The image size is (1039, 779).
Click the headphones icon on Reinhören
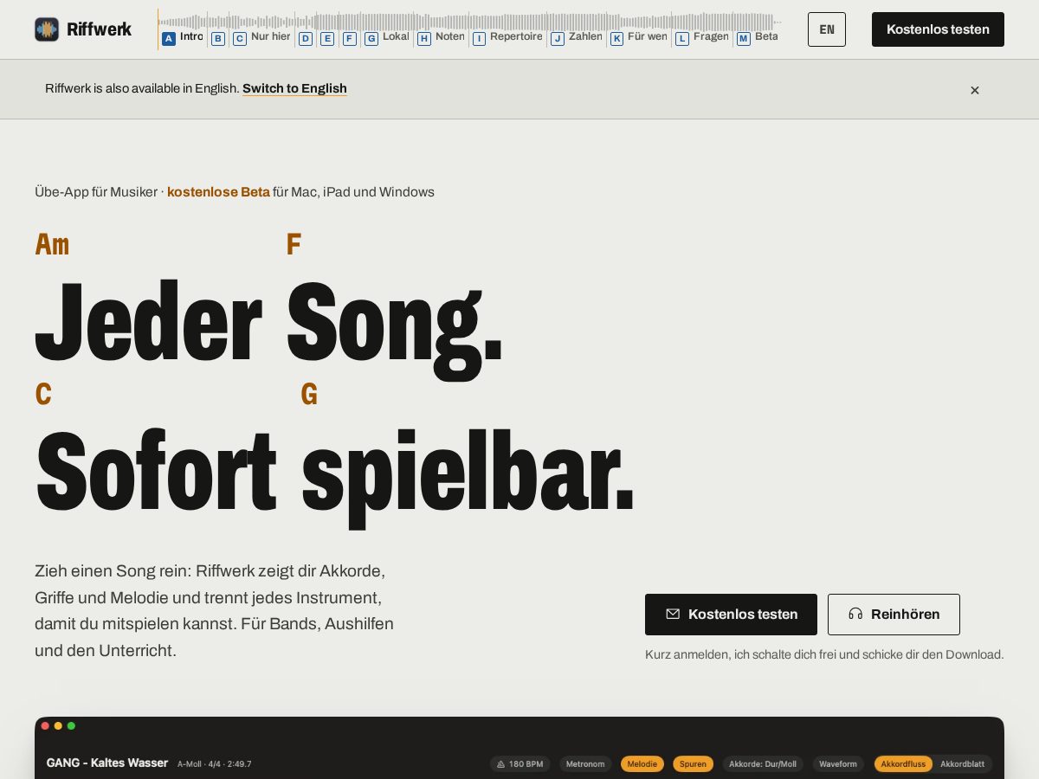(855, 614)
